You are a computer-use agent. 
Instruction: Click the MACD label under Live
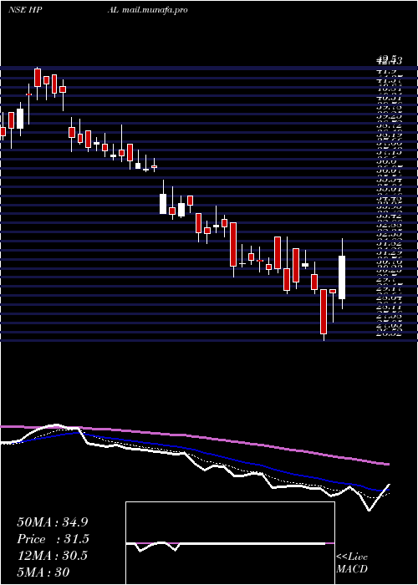(352, 569)
